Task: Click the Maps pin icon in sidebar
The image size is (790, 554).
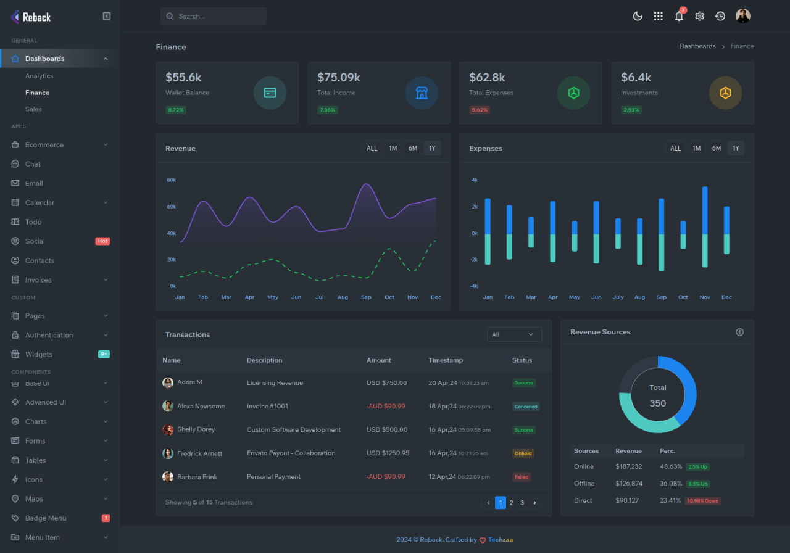Action: [15, 498]
